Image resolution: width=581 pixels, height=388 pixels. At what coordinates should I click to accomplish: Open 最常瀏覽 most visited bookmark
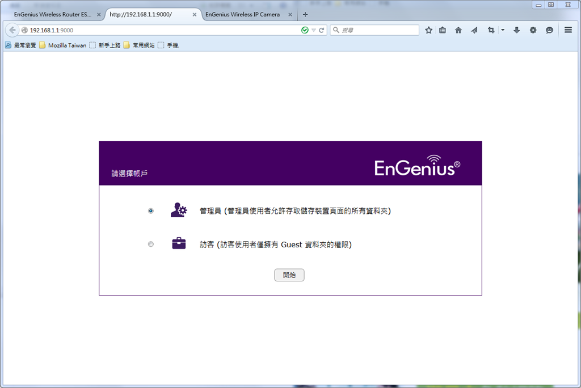(21, 45)
